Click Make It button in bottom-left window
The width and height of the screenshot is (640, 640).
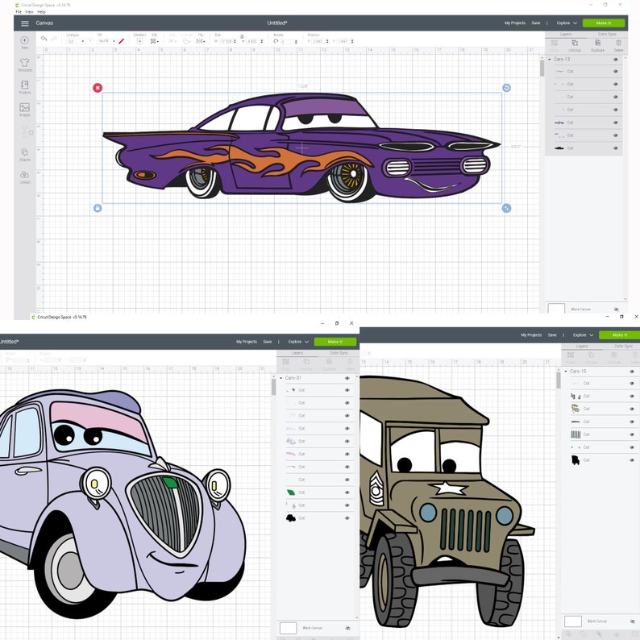coord(335,342)
